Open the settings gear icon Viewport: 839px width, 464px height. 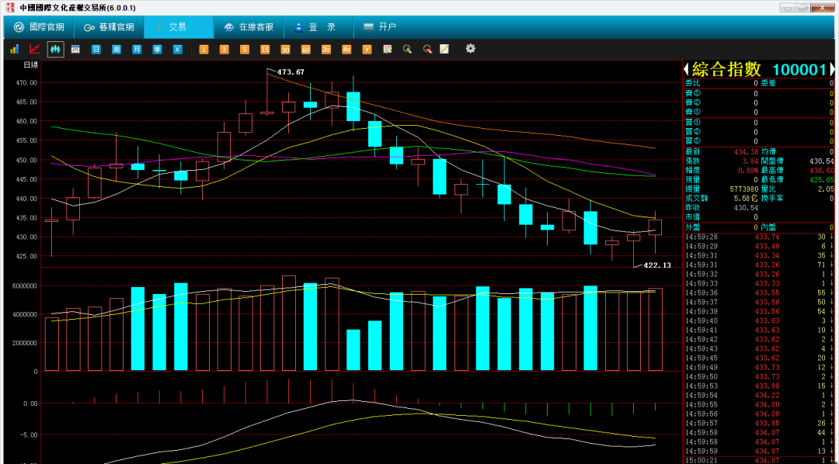(470, 49)
